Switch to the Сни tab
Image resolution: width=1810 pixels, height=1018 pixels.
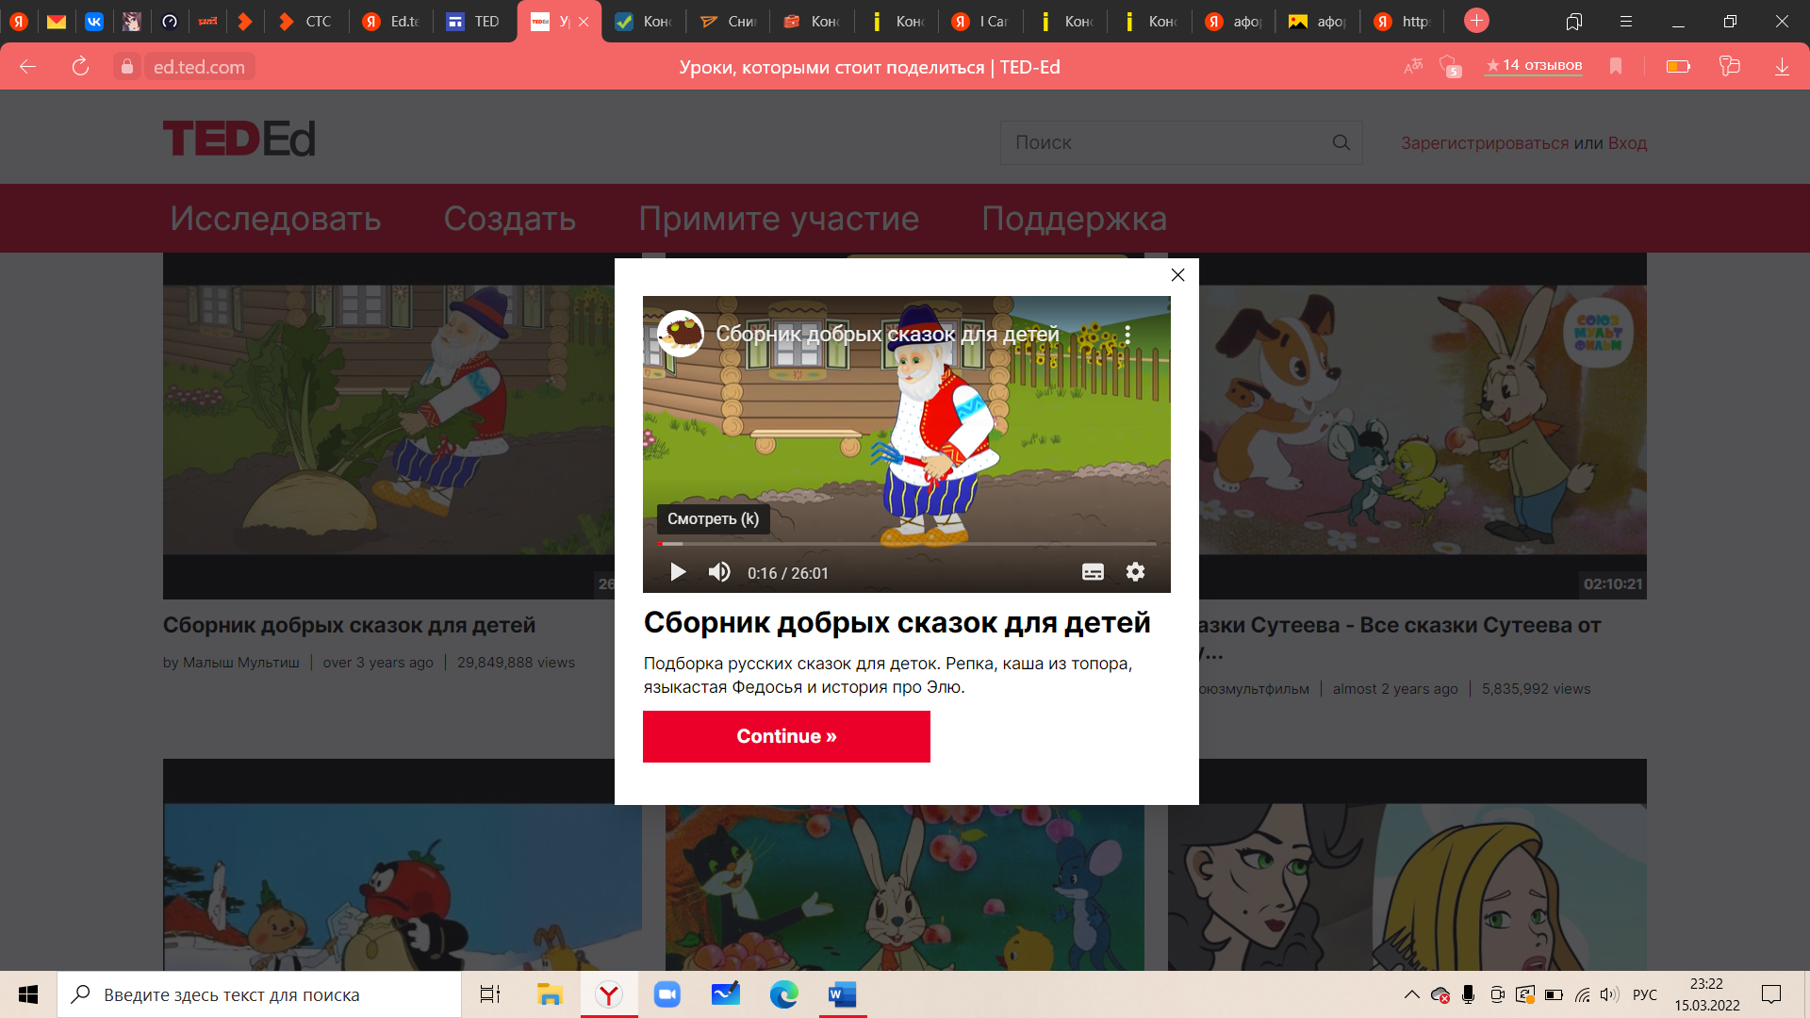click(x=728, y=21)
